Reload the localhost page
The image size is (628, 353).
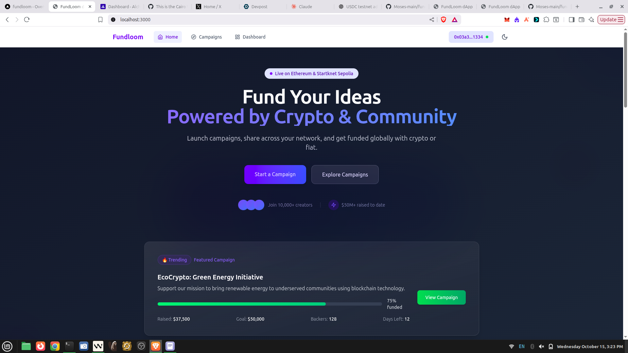(x=27, y=20)
